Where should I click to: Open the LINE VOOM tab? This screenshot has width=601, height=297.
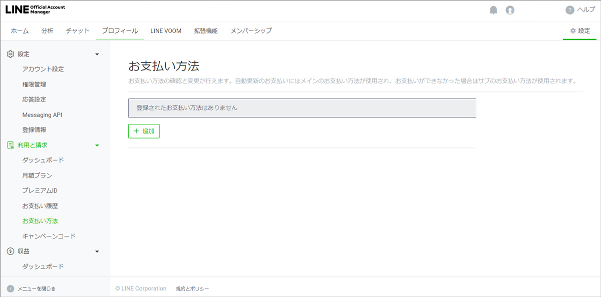point(166,31)
